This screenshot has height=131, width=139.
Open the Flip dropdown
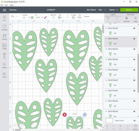[80, 17]
